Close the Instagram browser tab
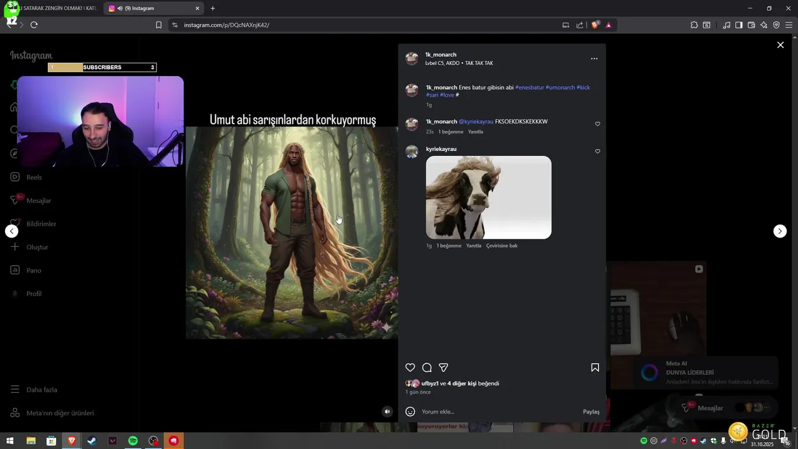Image resolution: width=798 pixels, height=449 pixels. (x=198, y=8)
